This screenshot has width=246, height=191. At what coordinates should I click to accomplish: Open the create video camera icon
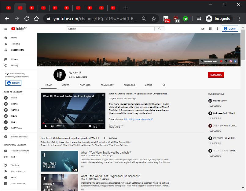coord(203,29)
